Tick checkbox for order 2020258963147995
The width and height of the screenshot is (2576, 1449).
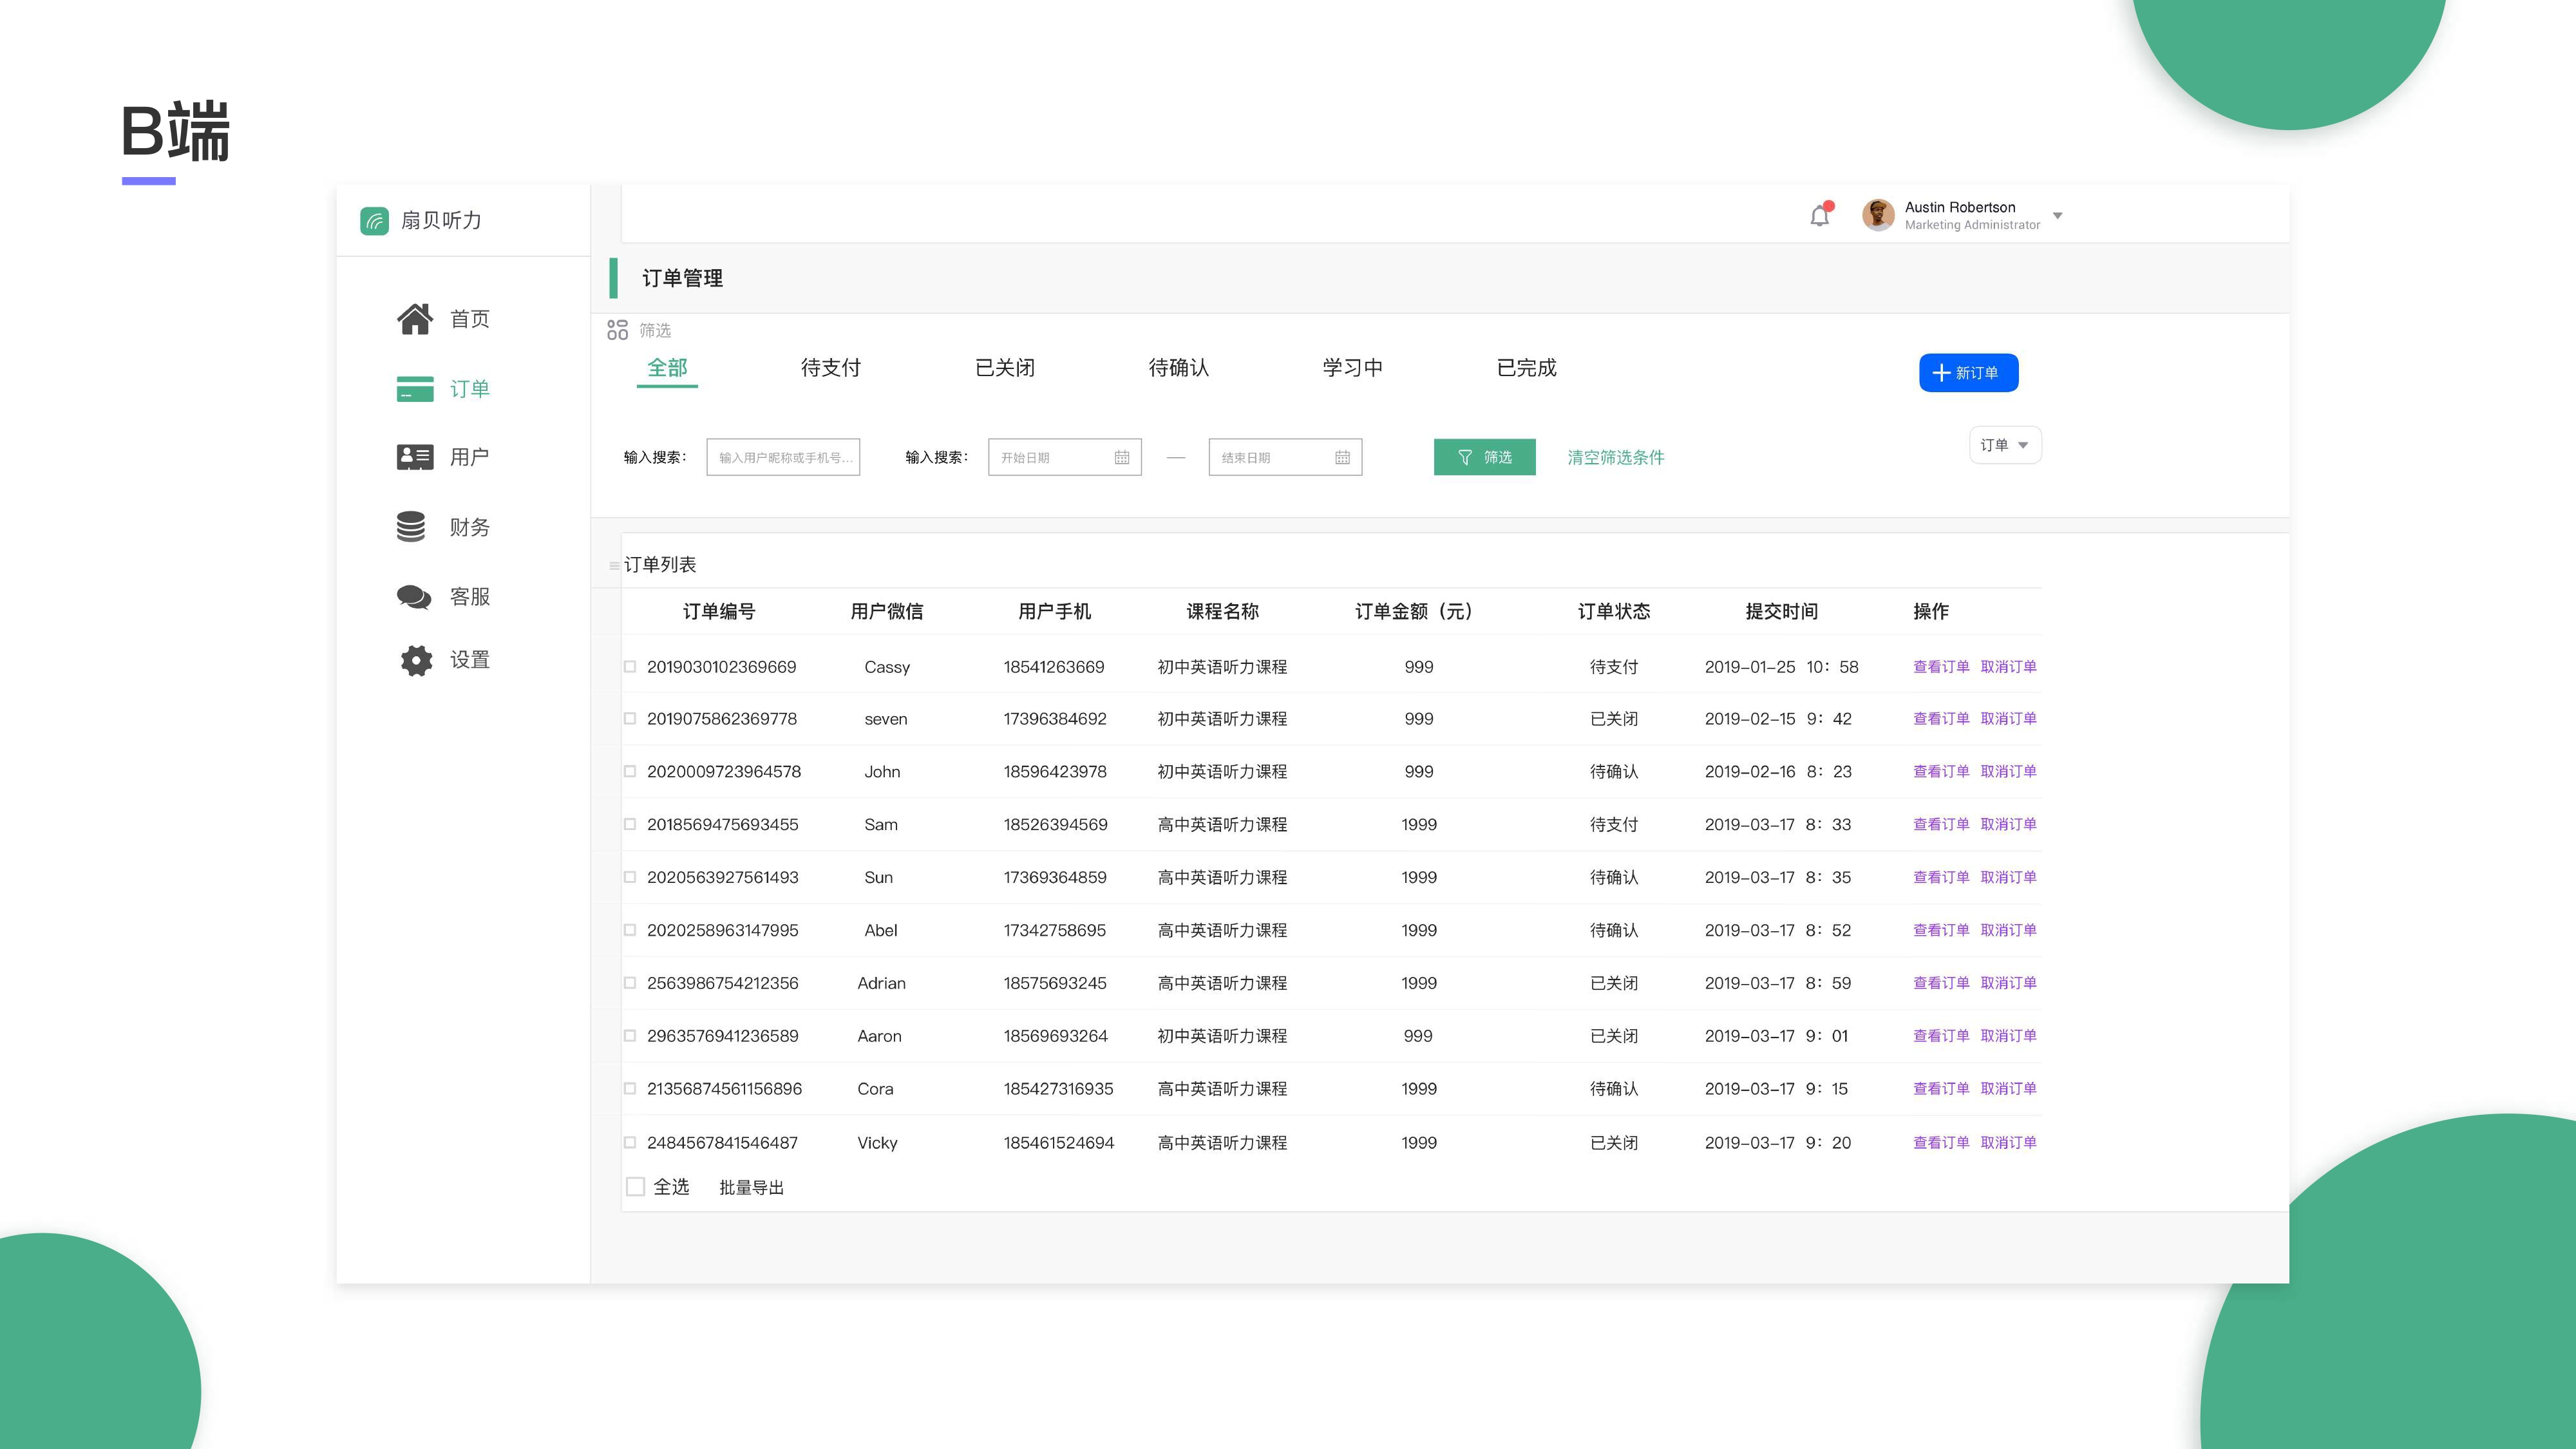630,931
